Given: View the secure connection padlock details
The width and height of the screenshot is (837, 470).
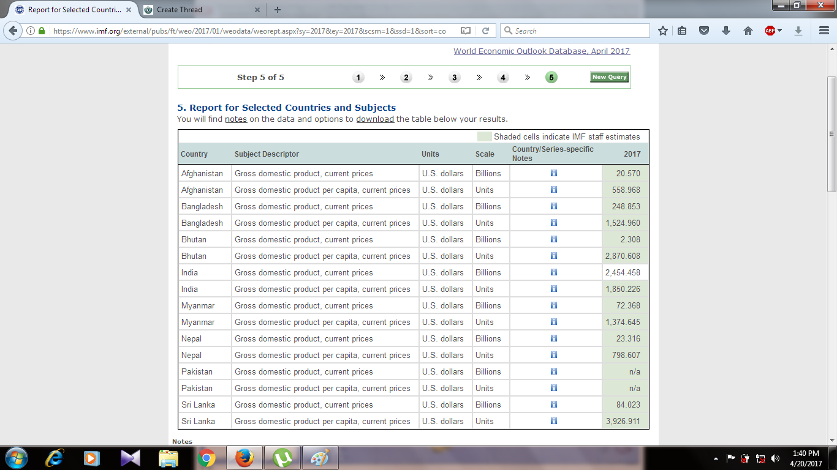Looking at the screenshot, I should tap(42, 31).
